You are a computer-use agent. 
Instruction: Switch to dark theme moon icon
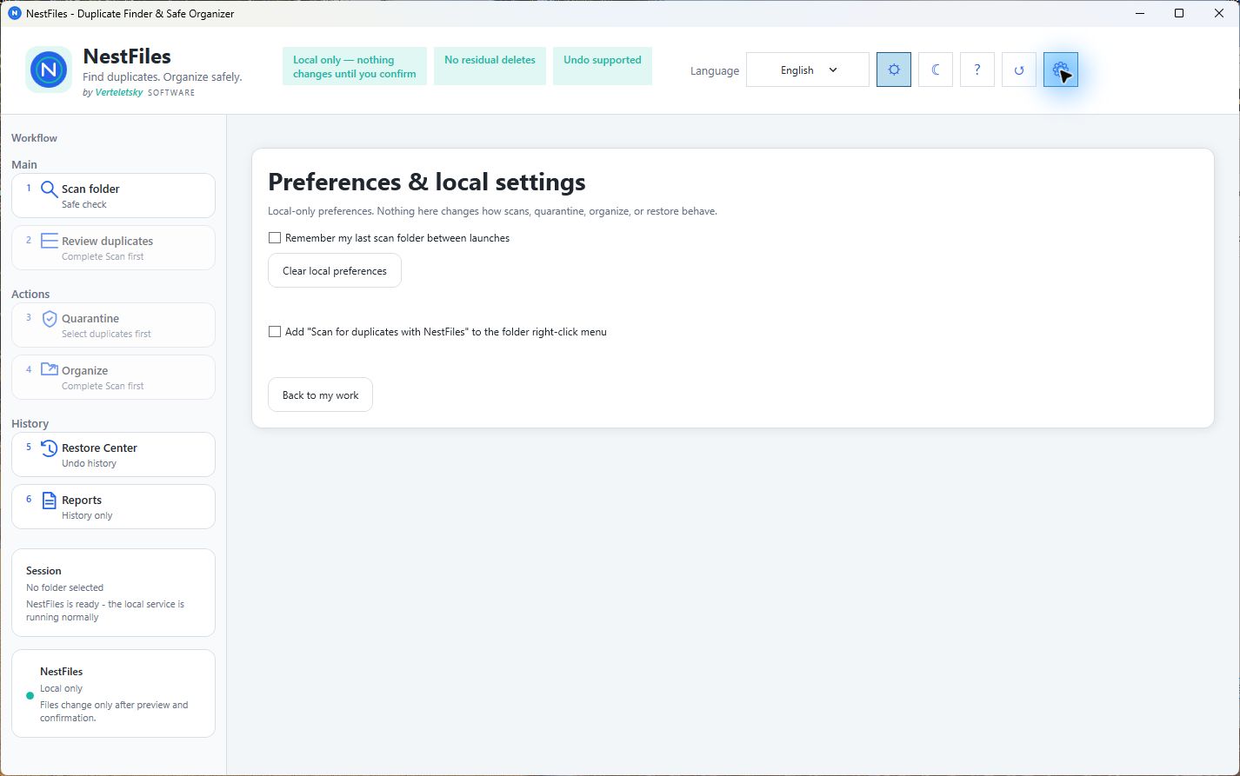click(x=936, y=70)
